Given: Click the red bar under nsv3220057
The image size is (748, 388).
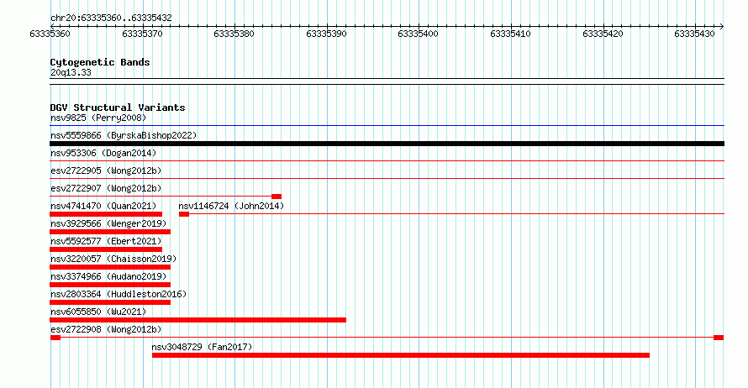Looking at the screenshot, I should point(110,267).
